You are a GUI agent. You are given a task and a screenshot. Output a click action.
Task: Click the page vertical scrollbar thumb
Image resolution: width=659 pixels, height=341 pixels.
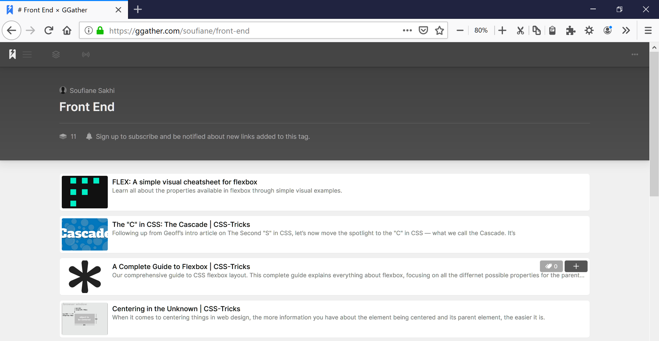point(654,124)
